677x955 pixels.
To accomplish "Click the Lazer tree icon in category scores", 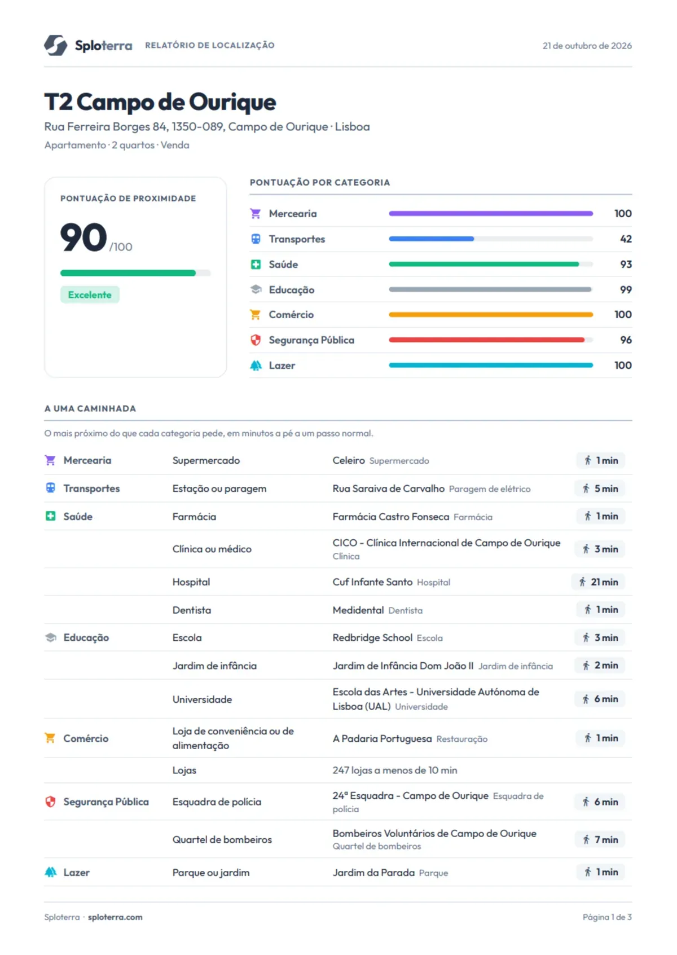I will click(x=256, y=366).
